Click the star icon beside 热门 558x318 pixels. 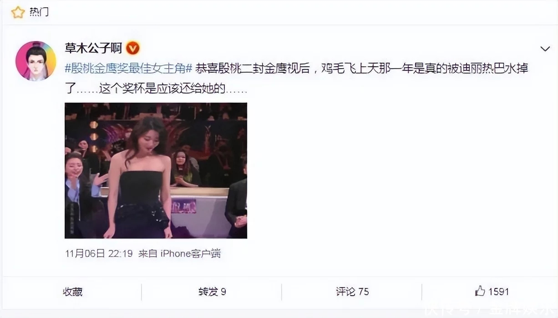click(18, 12)
